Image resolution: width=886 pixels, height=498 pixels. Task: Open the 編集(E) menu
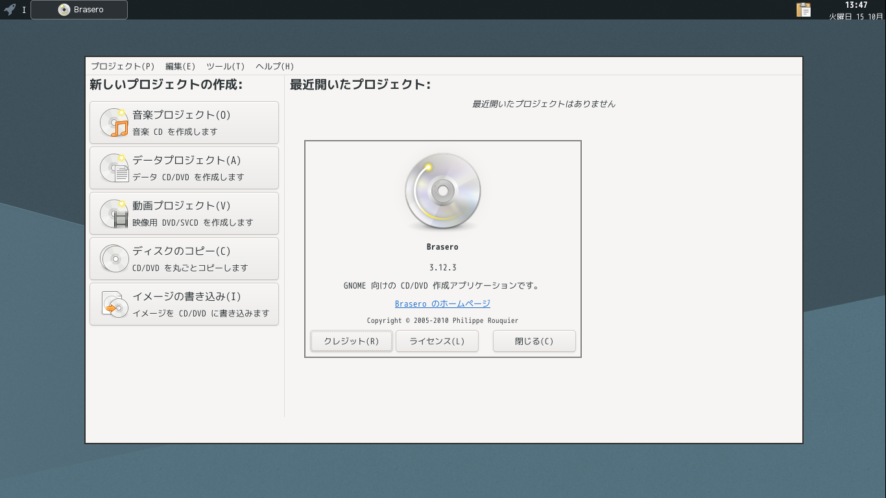click(180, 66)
